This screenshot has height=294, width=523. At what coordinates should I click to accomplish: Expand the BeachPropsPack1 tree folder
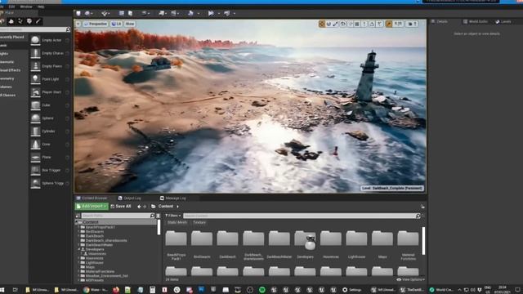click(x=79, y=227)
